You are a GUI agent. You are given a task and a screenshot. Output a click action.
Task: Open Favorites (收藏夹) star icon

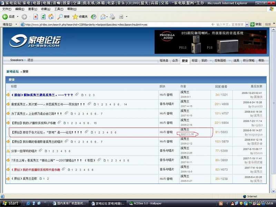(80, 17)
